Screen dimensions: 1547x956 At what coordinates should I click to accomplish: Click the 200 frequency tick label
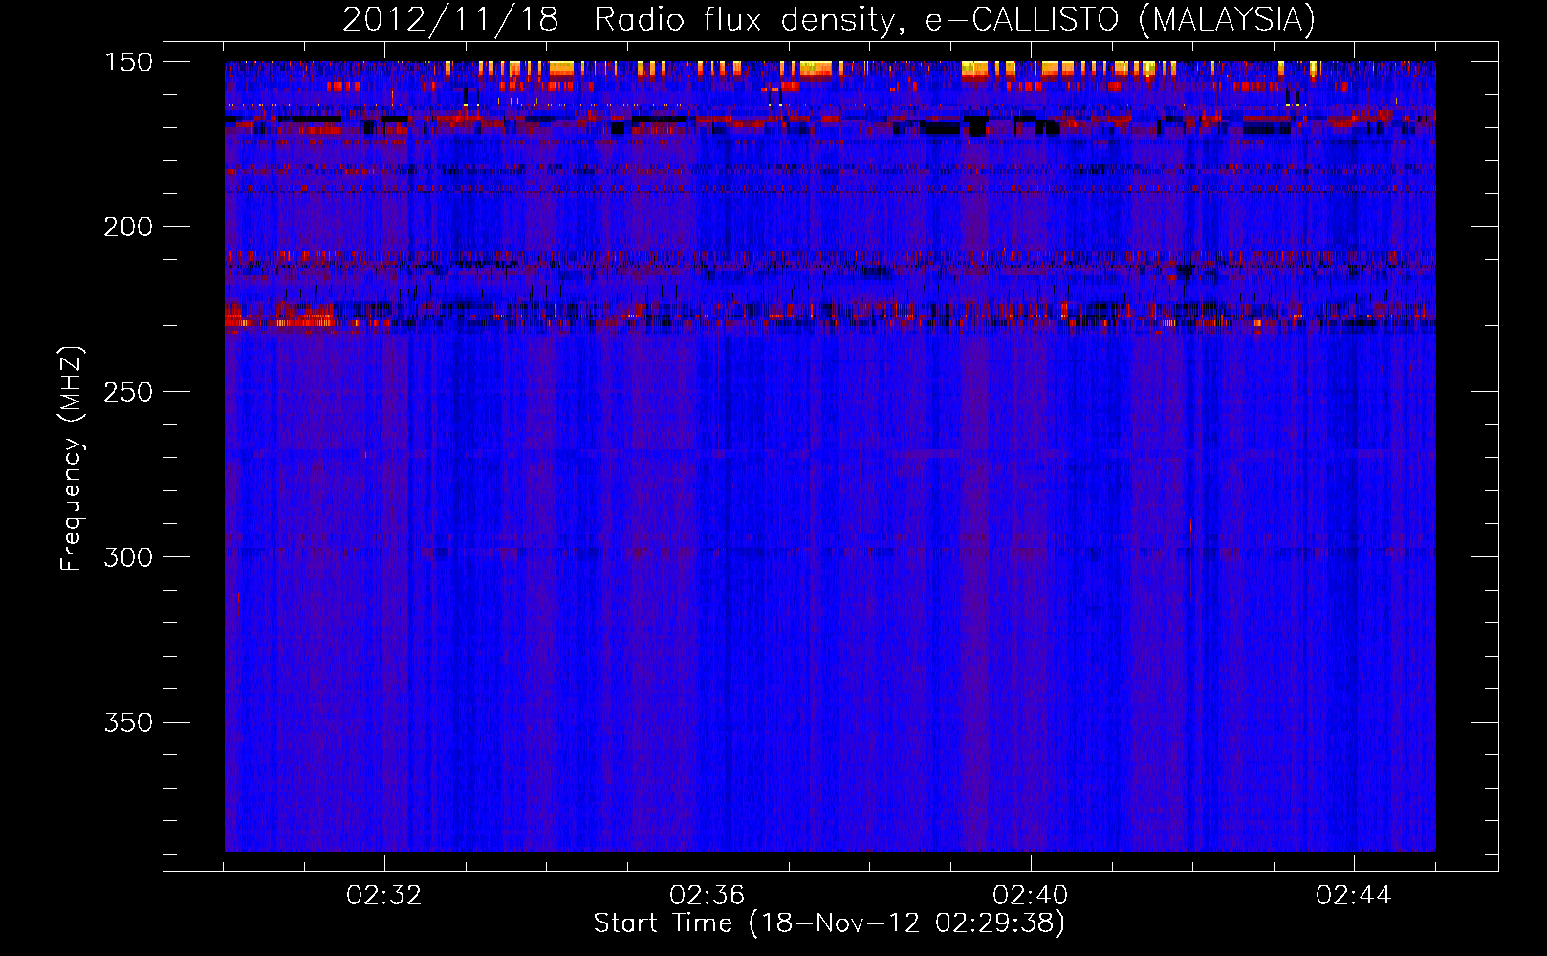click(128, 227)
